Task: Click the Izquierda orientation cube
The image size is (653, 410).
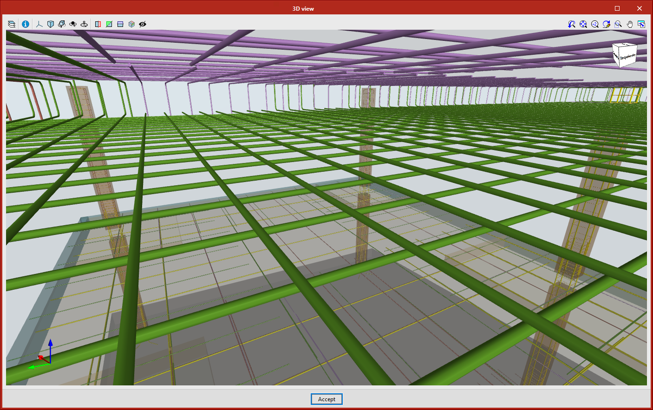Action: point(625,55)
